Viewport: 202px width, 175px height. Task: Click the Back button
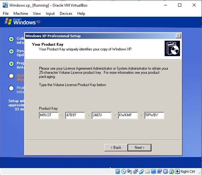[116, 148]
